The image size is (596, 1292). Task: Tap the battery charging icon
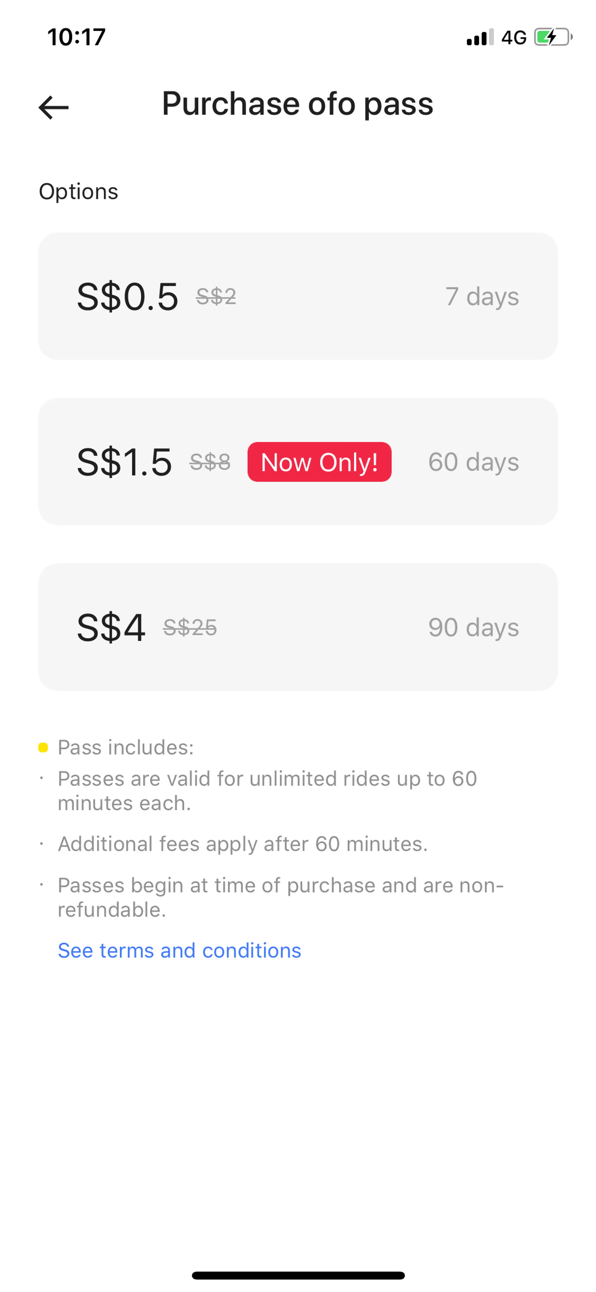553,37
